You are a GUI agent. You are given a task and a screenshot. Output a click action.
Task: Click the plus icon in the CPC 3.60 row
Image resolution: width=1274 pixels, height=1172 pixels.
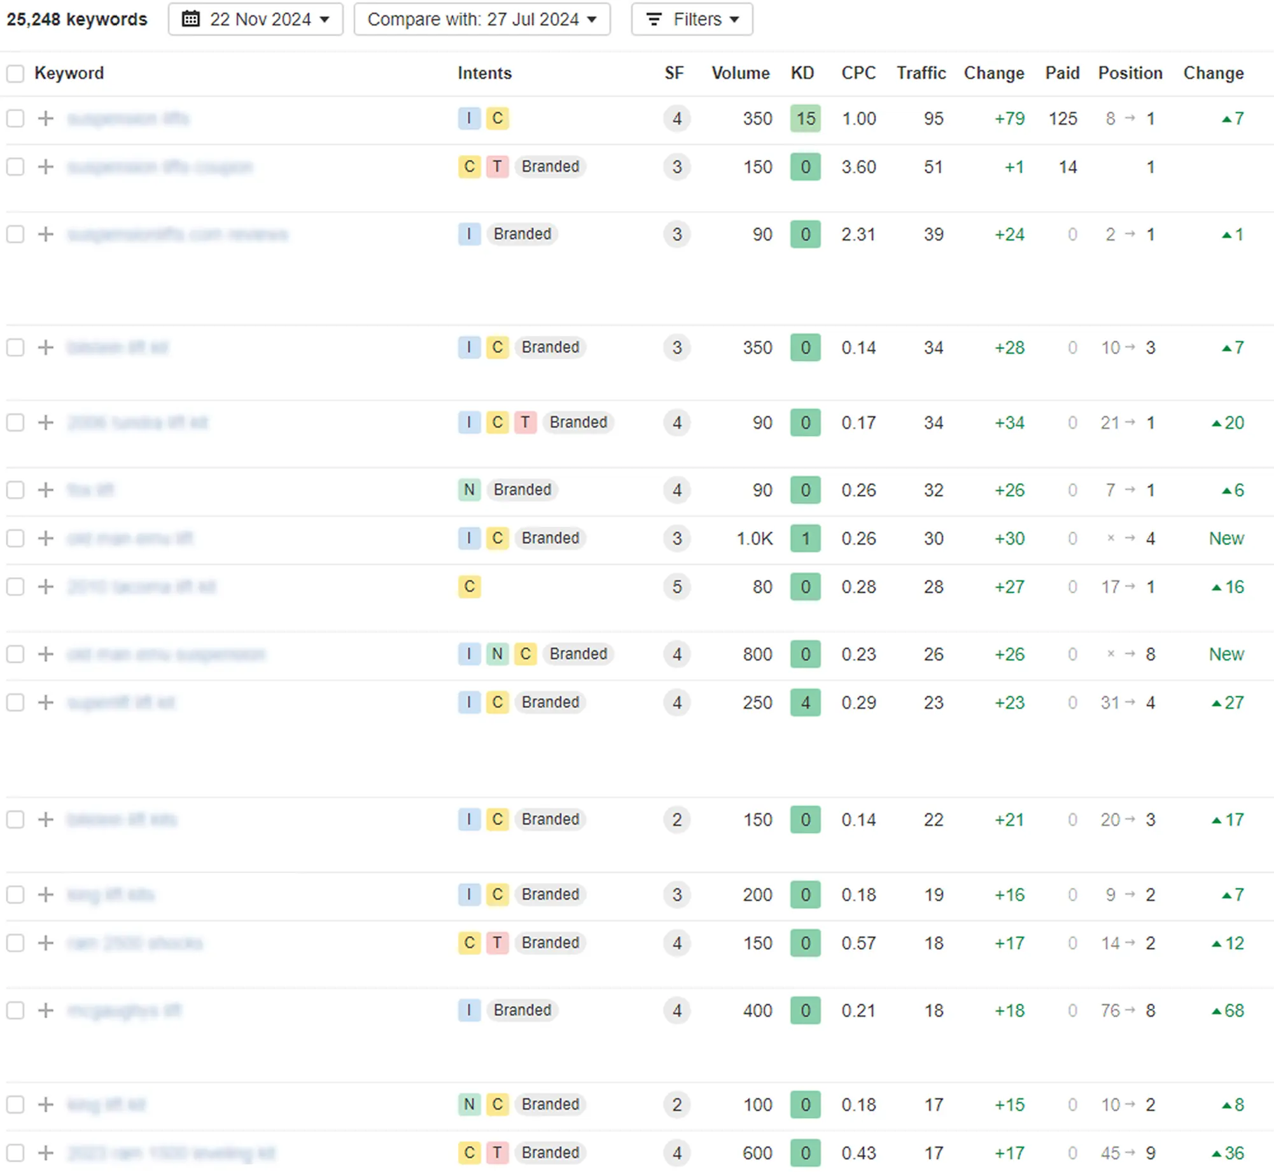coord(45,167)
